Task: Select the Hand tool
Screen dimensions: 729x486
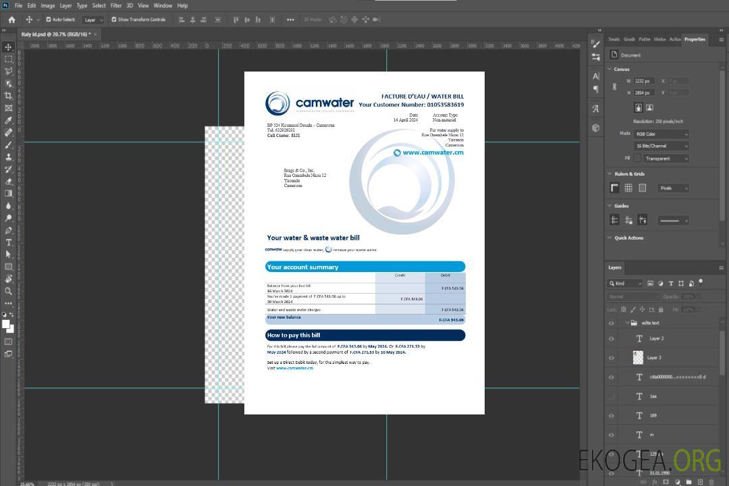Action: point(8,279)
